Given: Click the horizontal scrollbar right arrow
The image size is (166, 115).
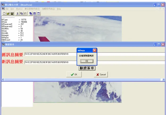Looking at the screenshot, I should pyautogui.click(x=164, y=79).
